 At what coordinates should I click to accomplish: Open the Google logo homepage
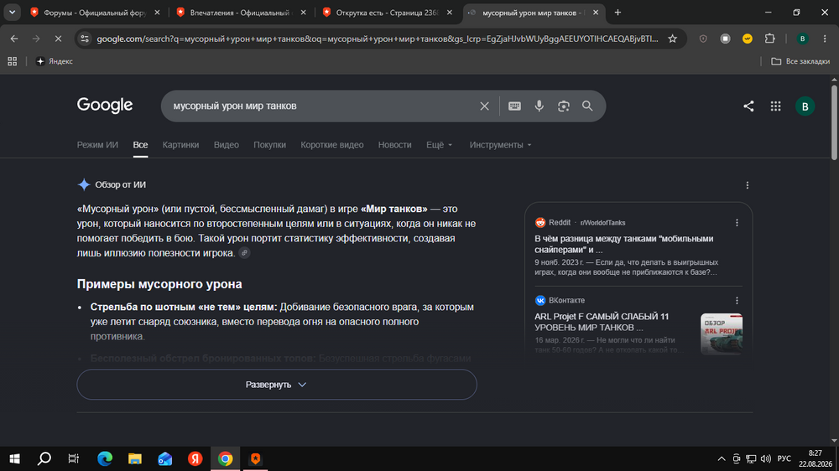tap(105, 106)
